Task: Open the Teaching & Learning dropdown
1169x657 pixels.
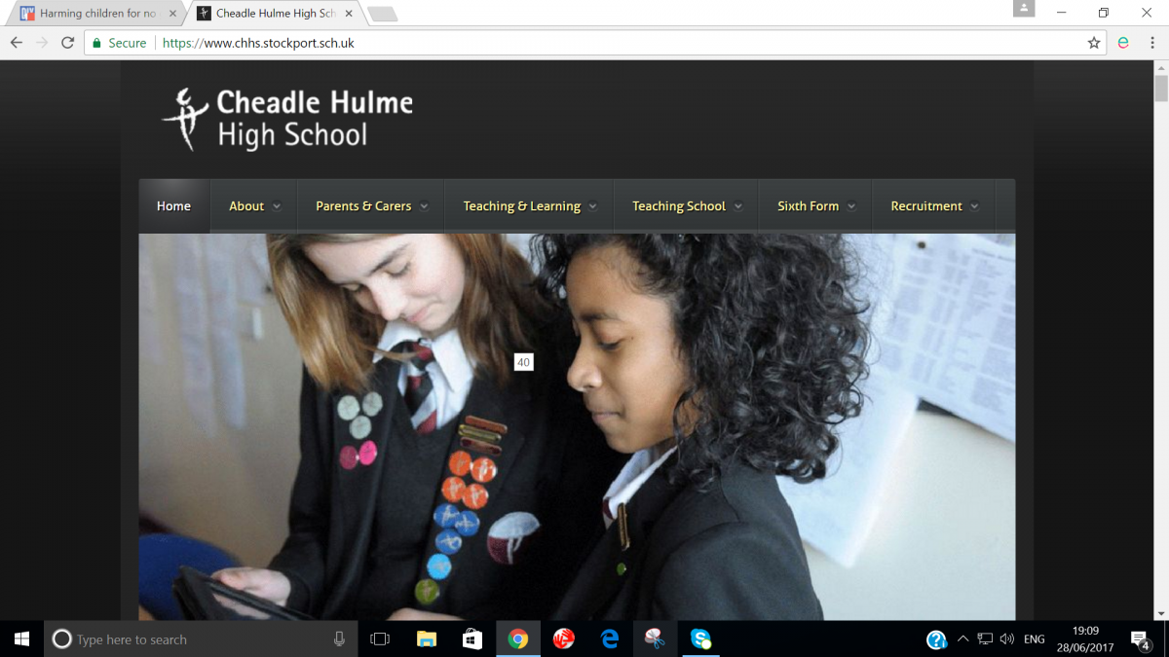Action: coord(529,206)
